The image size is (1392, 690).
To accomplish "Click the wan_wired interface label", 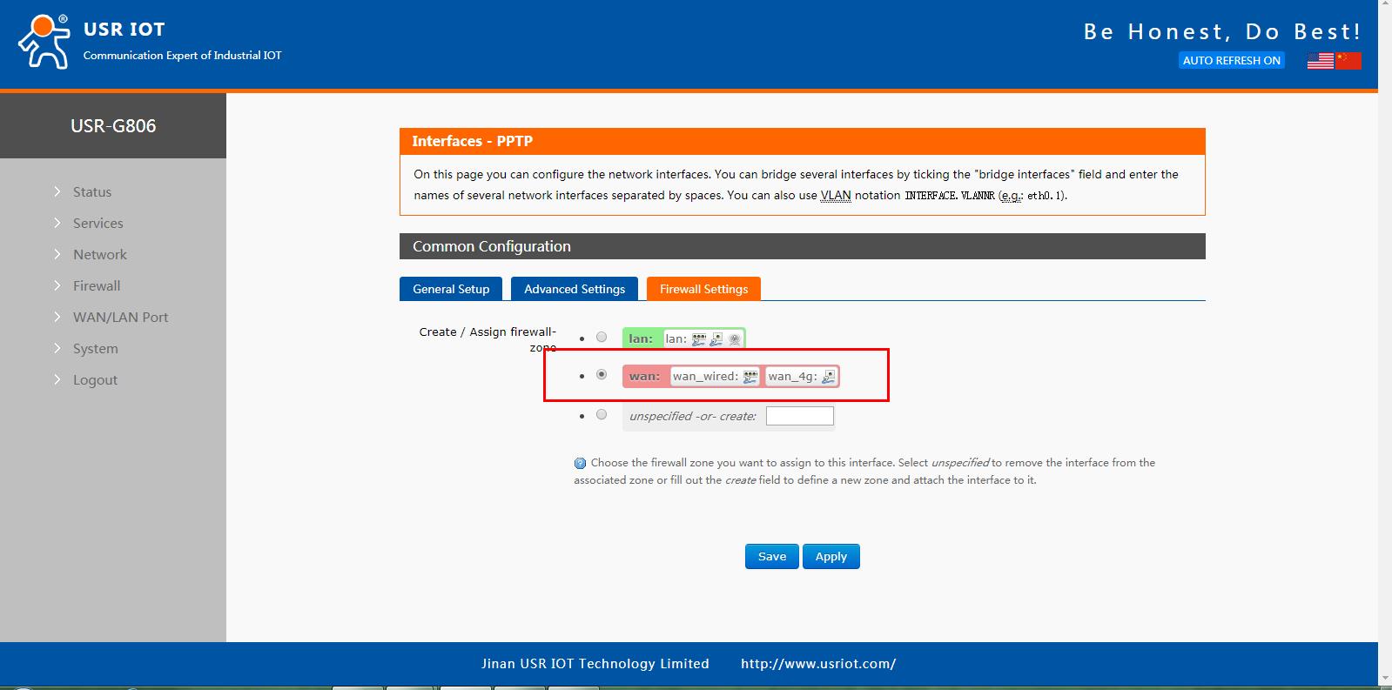I will click(705, 376).
